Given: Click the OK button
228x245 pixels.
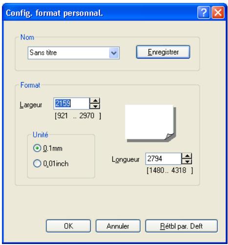Looking at the screenshot, I should pos(68,226).
